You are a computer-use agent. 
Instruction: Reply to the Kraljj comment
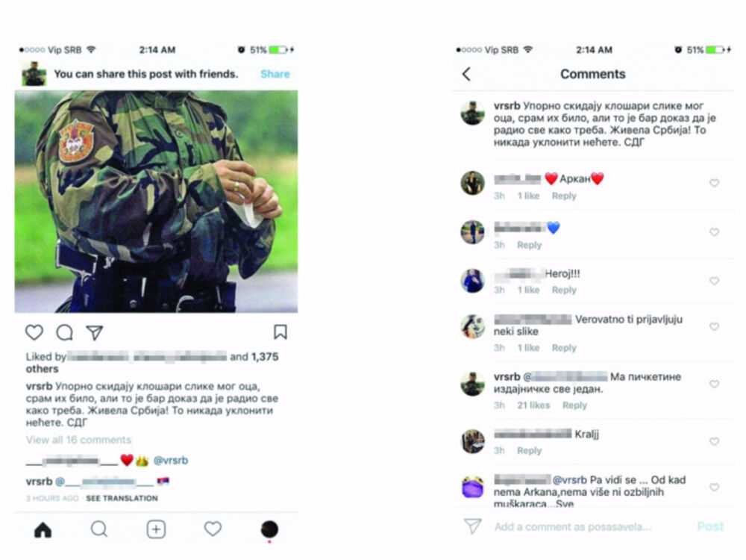(x=529, y=450)
